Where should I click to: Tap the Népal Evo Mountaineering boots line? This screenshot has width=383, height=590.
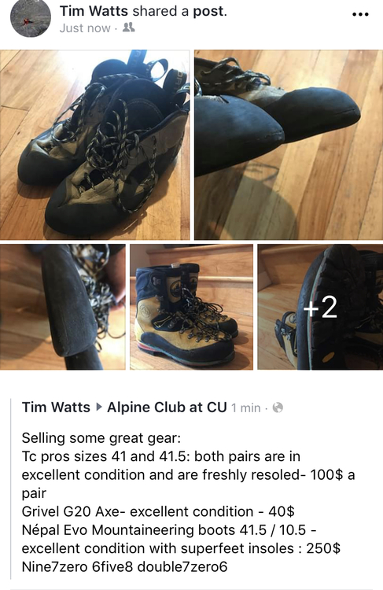click(169, 530)
